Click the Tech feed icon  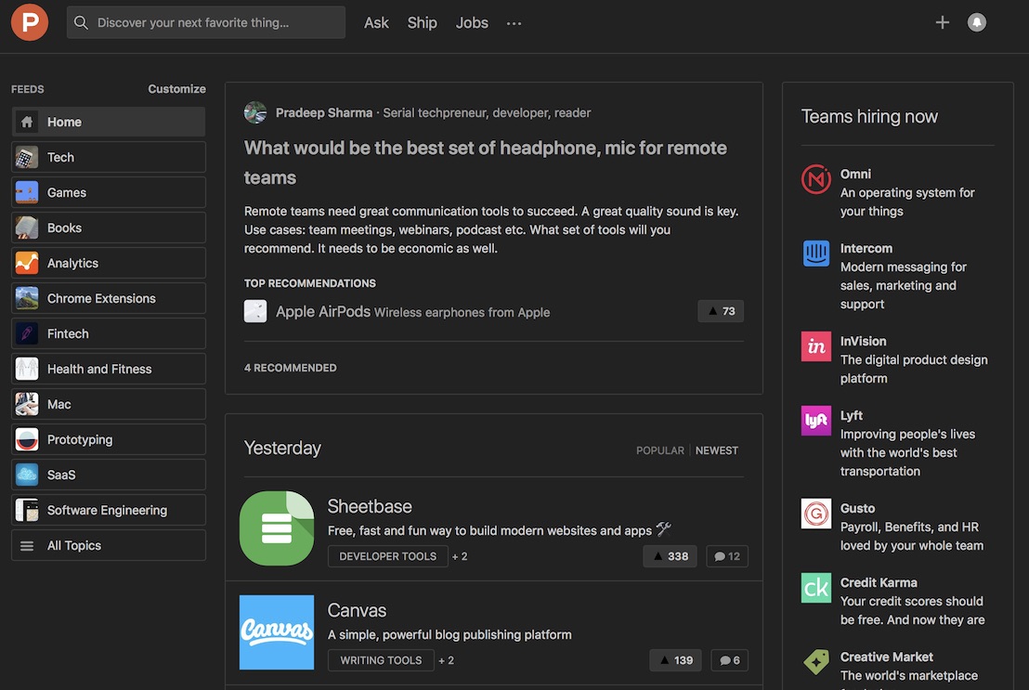[x=27, y=157]
